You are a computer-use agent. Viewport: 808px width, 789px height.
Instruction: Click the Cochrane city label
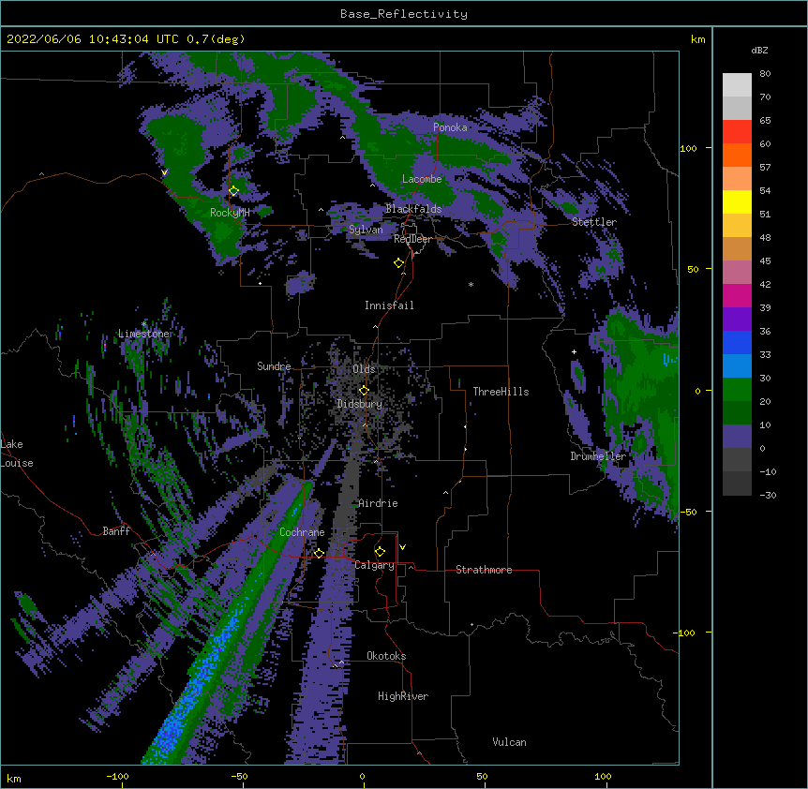click(x=302, y=532)
